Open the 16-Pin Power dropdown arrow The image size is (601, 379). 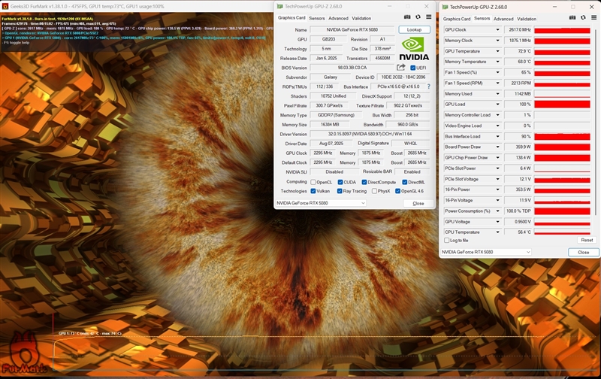pyautogui.click(x=497, y=189)
